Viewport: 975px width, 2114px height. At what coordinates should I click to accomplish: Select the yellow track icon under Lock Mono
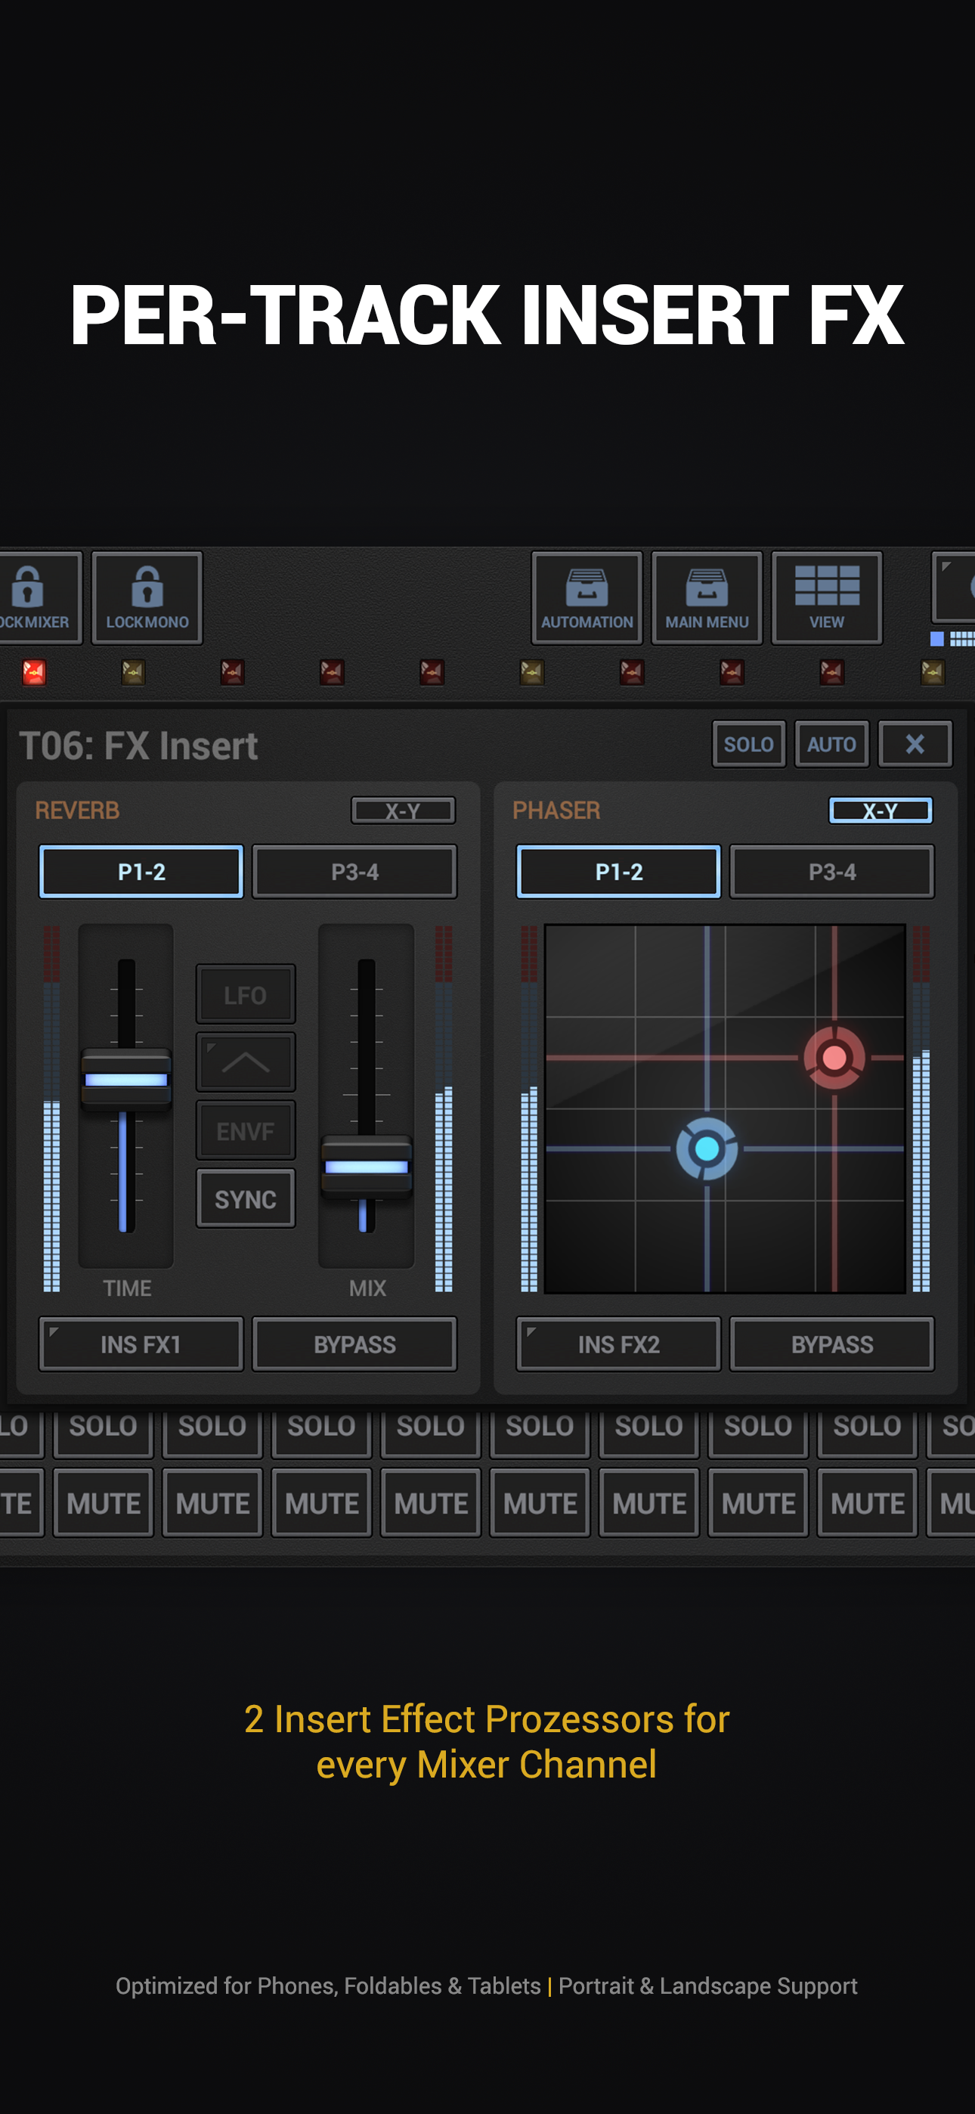point(133,672)
